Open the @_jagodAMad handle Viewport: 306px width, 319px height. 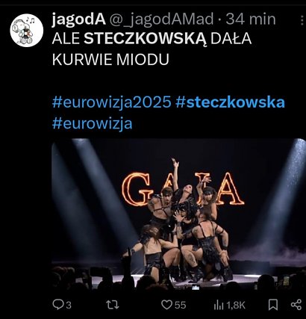click(x=161, y=19)
